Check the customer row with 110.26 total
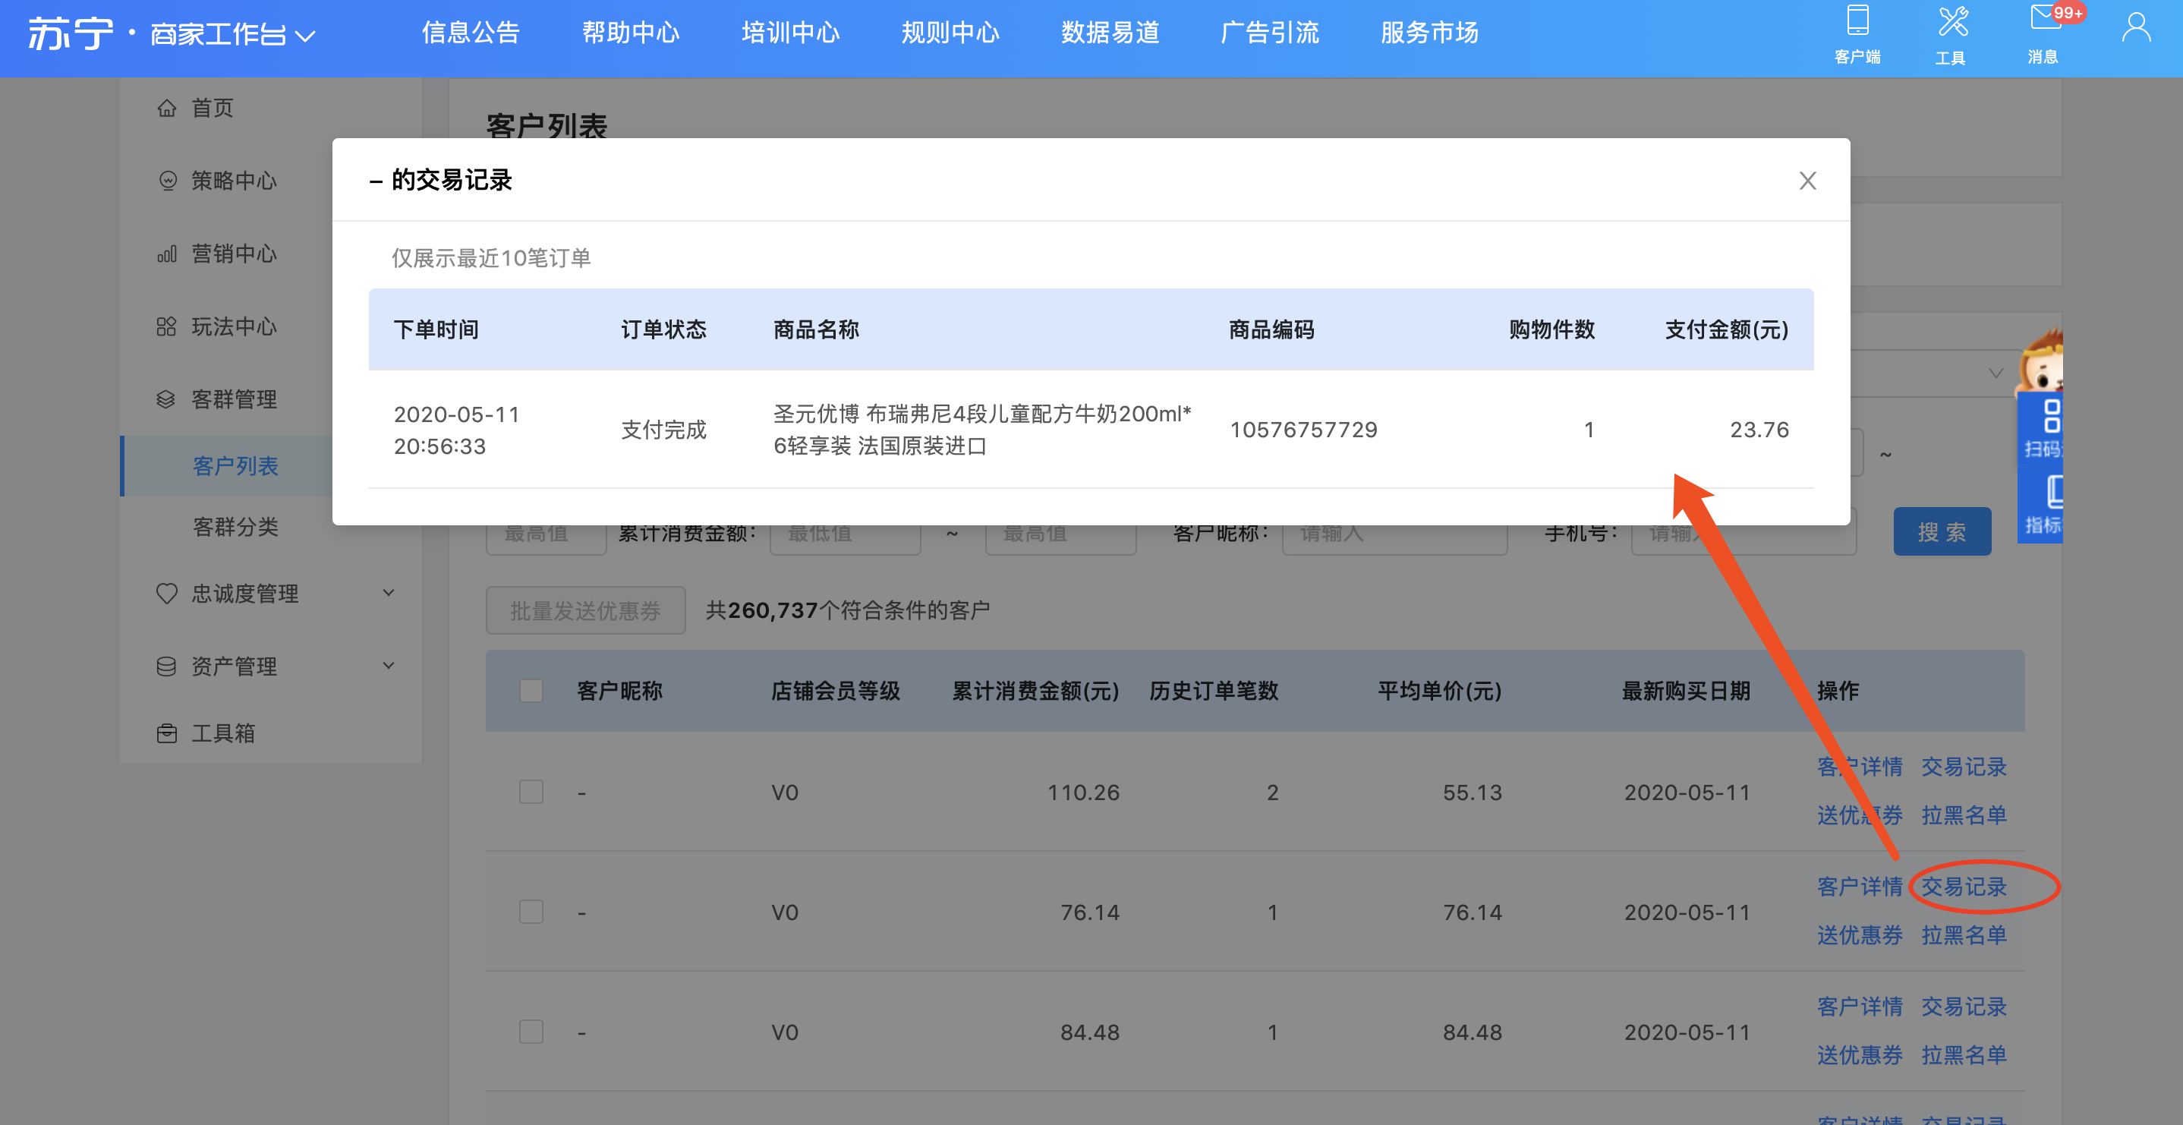Screen dimensions: 2183x1125 click(x=531, y=792)
